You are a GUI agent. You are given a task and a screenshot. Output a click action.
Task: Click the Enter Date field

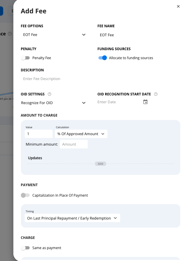coord(116,102)
